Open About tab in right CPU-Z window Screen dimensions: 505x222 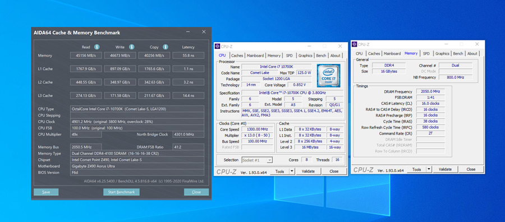tap(472, 54)
